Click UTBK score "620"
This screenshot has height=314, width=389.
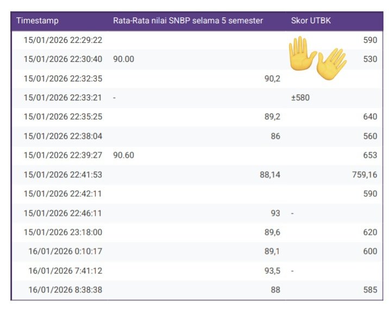click(x=371, y=232)
